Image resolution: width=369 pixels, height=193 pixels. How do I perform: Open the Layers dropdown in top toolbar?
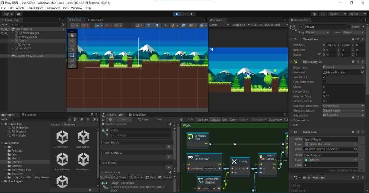coord(337,14)
